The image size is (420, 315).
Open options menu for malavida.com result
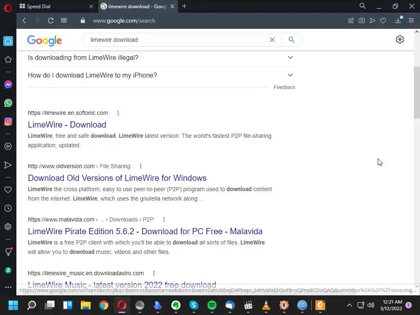click(164, 219)
